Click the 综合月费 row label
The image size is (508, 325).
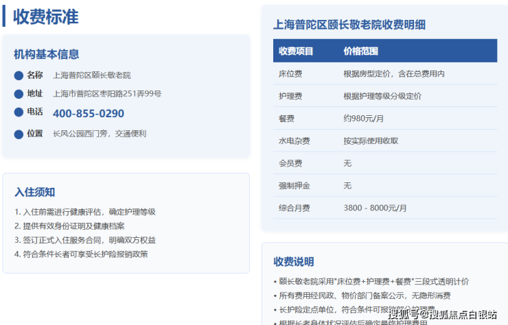[x=295, y=208]
